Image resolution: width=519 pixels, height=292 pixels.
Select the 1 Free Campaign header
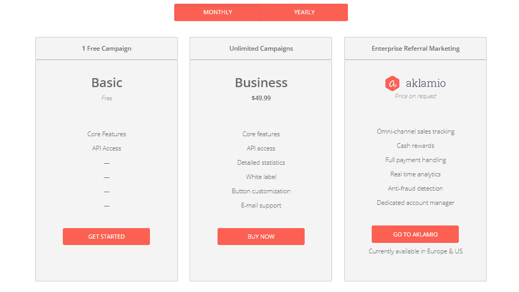point(107,49)
